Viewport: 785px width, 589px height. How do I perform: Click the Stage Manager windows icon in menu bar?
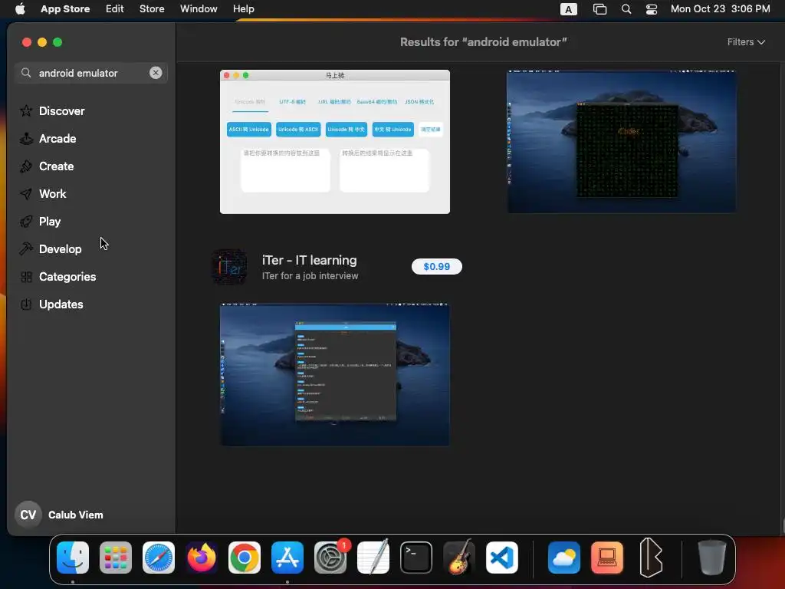(x=599, y=9)
